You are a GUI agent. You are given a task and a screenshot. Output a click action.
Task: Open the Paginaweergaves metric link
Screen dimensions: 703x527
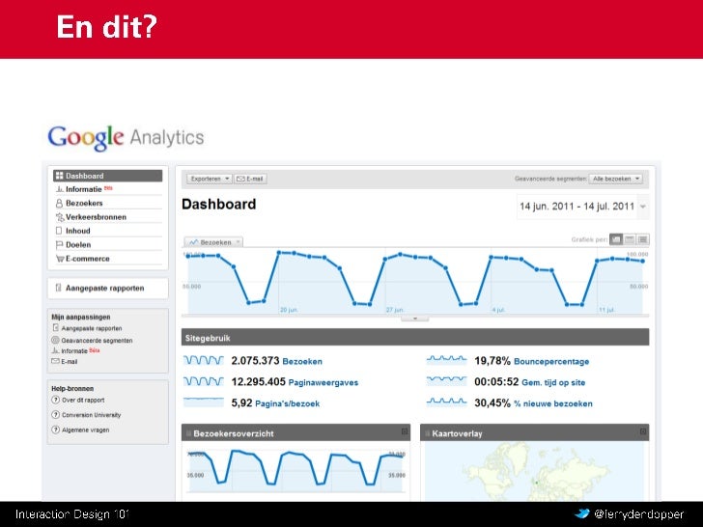click(323, 382)
